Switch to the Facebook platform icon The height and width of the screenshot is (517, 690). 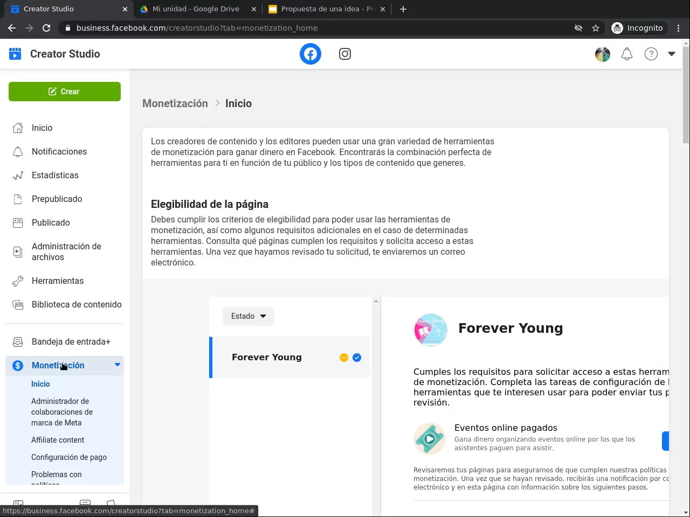pyautogui.click(x=310, y=54)
